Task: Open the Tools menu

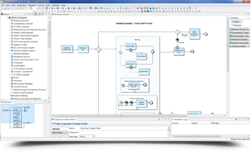Action: [48, 5]
